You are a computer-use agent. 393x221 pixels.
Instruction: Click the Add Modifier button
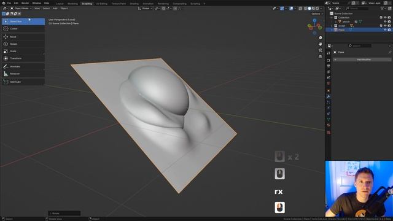pos(362,60)
